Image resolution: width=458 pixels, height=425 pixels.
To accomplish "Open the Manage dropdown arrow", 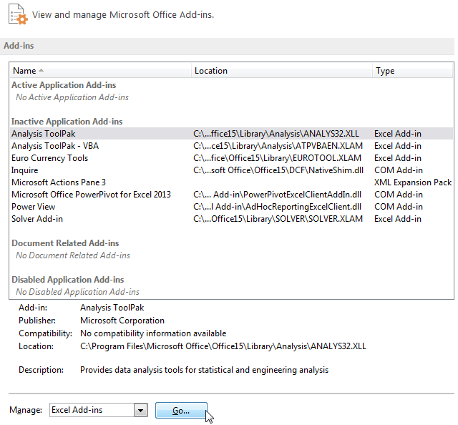I will (x=140, y=411).
